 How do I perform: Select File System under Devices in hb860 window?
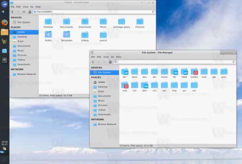(24, 22)
